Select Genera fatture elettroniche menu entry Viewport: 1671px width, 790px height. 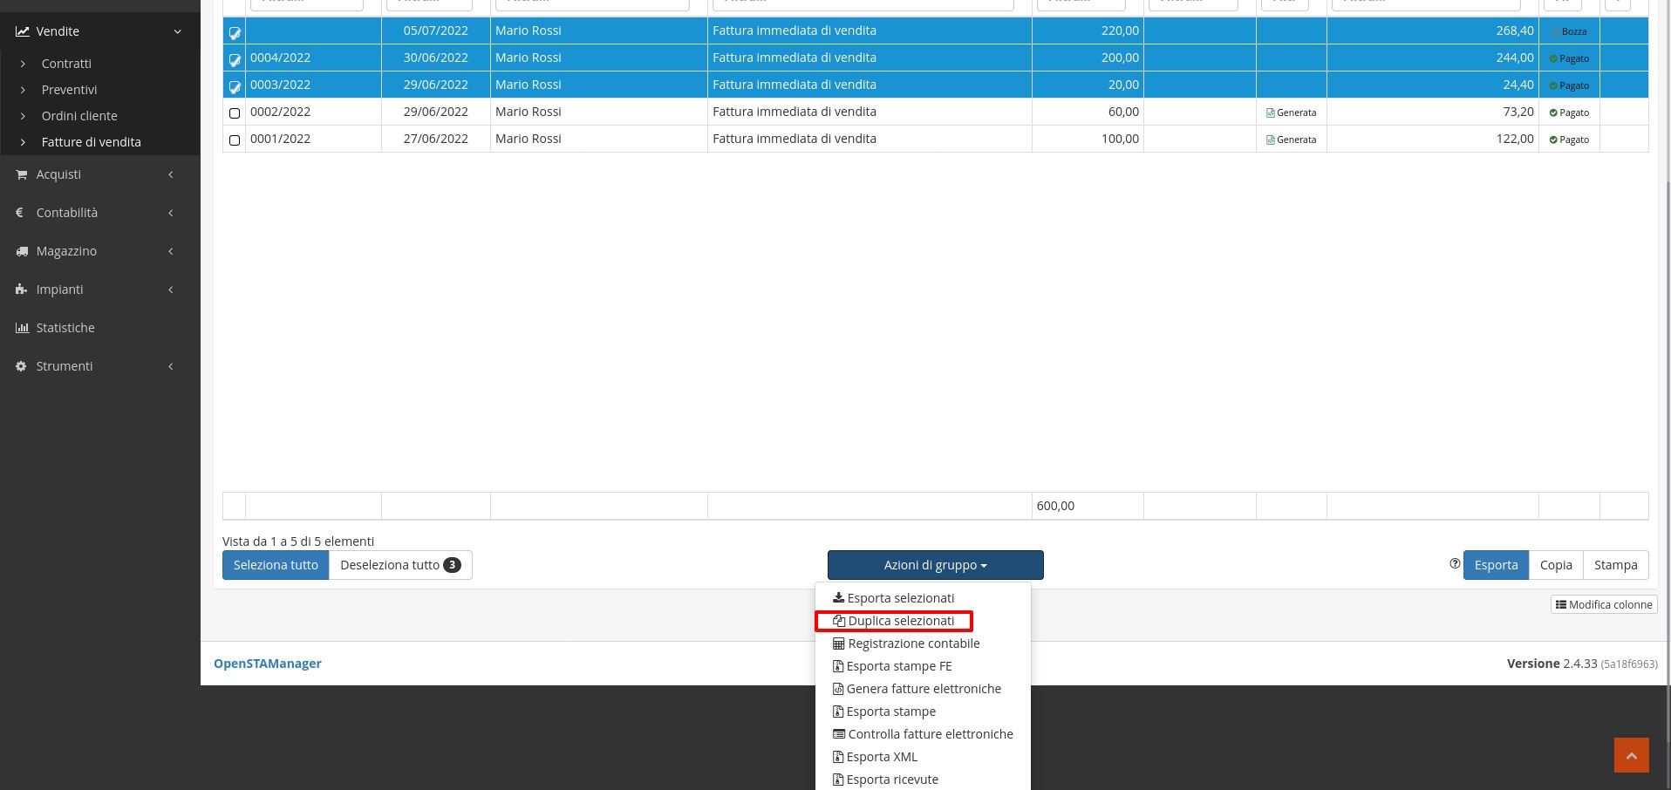[x=923, y=689]
